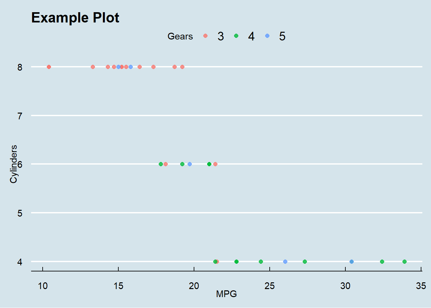Click the green legend dot for 4 gears
Screen dimensions: 431x308
236,36
